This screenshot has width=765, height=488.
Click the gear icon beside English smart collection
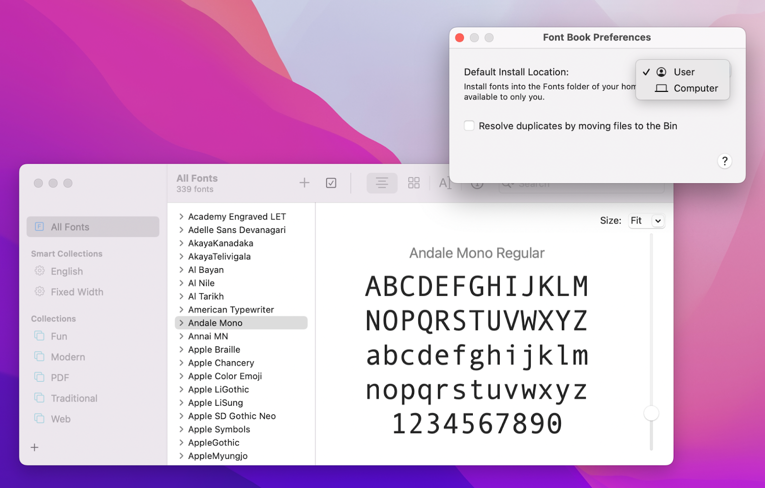point(40,271)
